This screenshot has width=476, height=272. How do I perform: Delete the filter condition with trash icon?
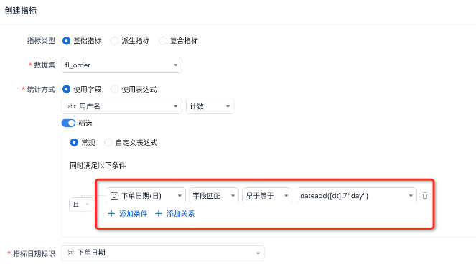pyautogui.click(x=425, y=196)
